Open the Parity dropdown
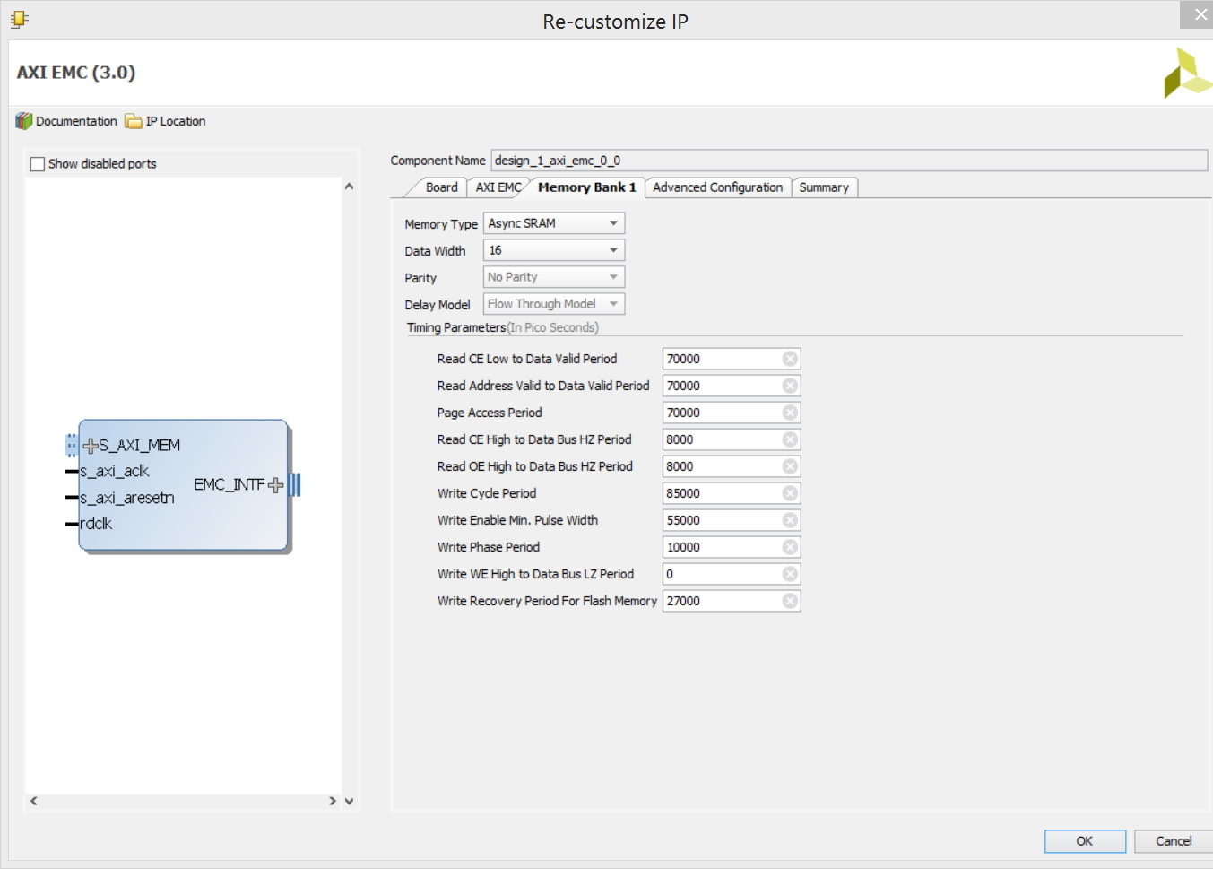 pyautogui.click(x=554, y=277)
